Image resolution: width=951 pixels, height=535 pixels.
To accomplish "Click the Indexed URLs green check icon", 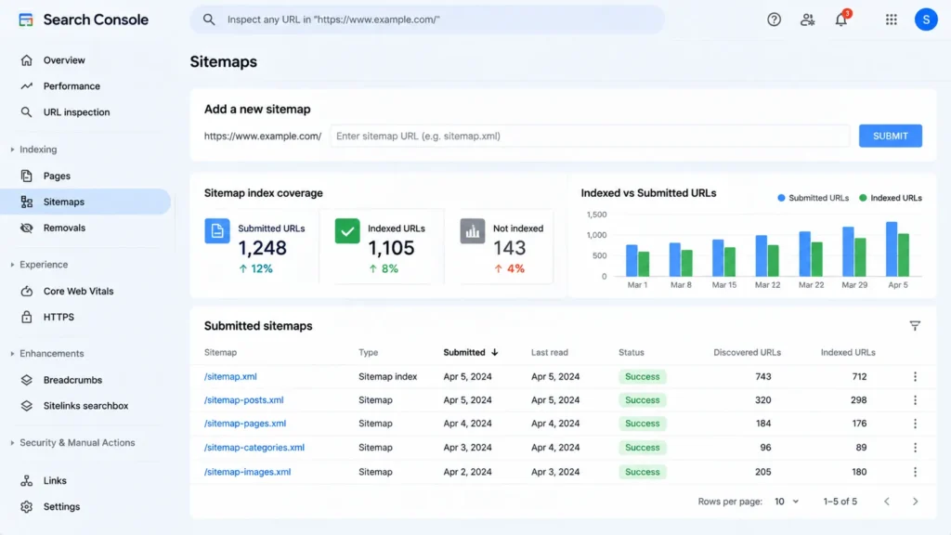I will click(347, 230).
